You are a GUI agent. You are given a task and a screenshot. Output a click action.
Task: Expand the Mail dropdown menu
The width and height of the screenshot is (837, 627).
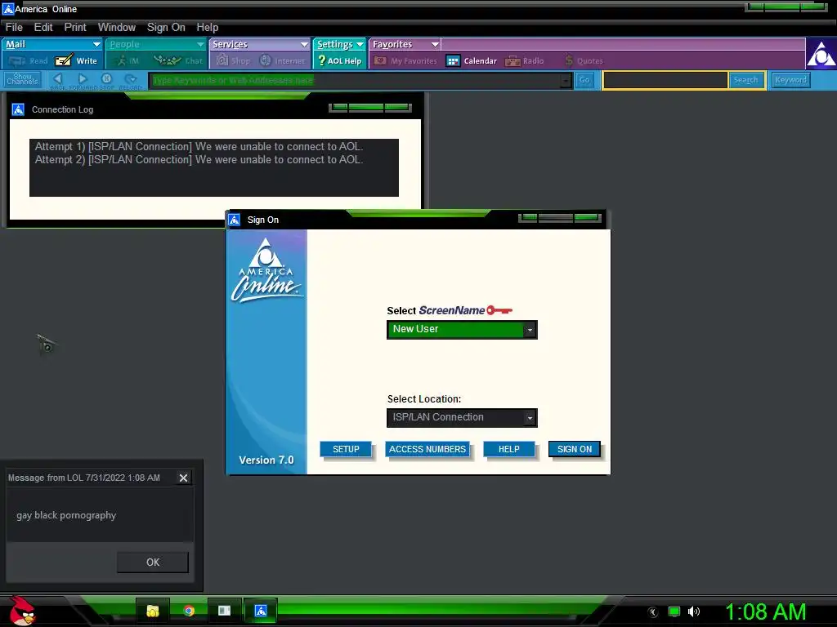(x=96, y=44)
